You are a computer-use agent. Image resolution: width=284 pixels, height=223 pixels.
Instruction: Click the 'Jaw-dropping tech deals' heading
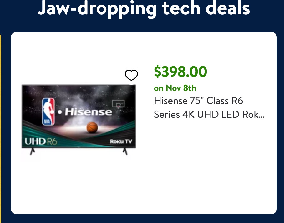click(x=144, y=8)
